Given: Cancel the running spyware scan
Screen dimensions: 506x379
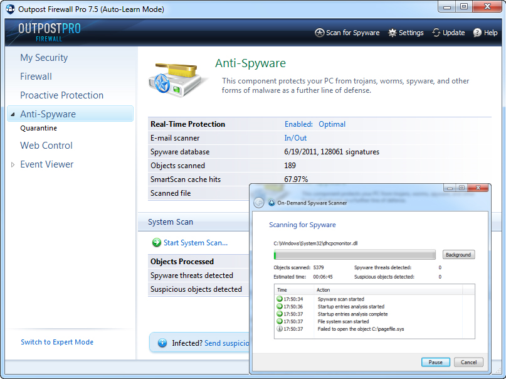Looking at the screenshot, I should 468,362.
